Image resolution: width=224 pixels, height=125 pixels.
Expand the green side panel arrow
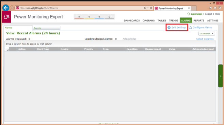221,76
